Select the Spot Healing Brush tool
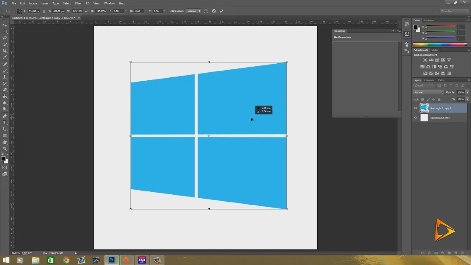471x265 pixels. click(x=5, y=64)
